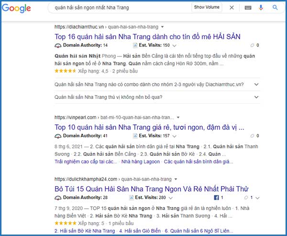Open the on-screen keyboard icon

pos(248,8)
